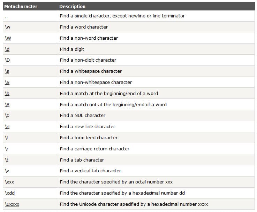Select the \t tab character entry
257x212 pixels.
(x=7, y=160)
